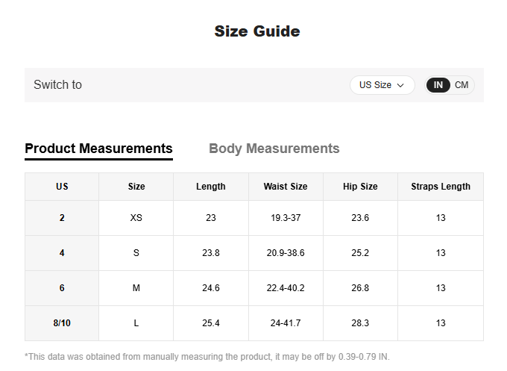Click the Size Guide heading

pyautogui.click(x=257, y=31)
